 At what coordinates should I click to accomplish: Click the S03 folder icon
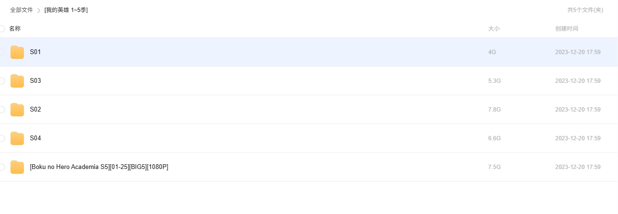coord(17,81)
